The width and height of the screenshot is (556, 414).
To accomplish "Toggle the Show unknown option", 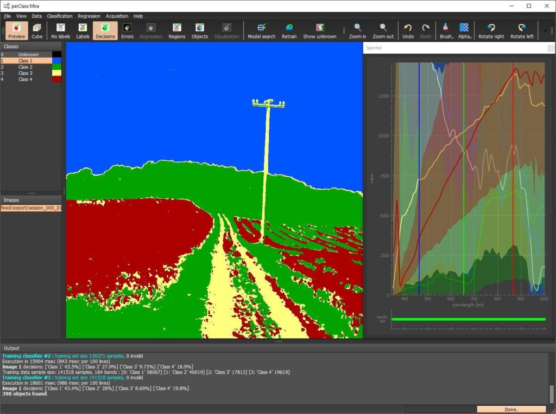I will [x=320, y=30].
